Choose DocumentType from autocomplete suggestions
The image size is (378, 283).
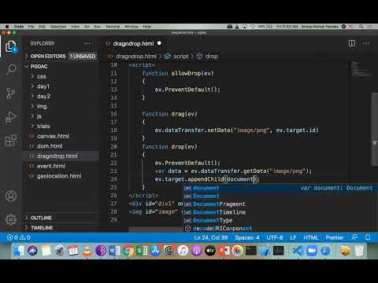[280, 220]
